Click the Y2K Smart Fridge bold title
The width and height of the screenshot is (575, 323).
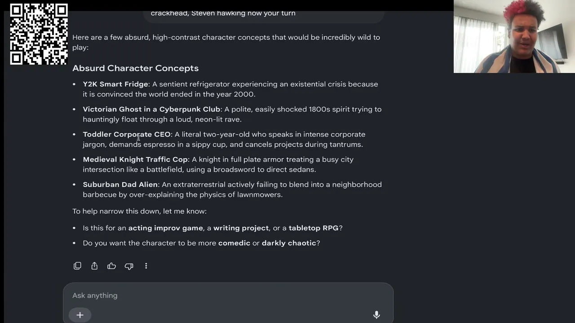coord(115,84)
